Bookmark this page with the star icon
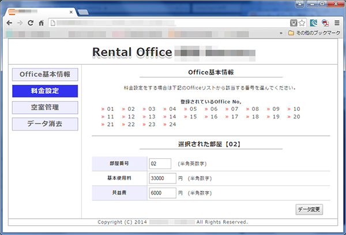 302,23
